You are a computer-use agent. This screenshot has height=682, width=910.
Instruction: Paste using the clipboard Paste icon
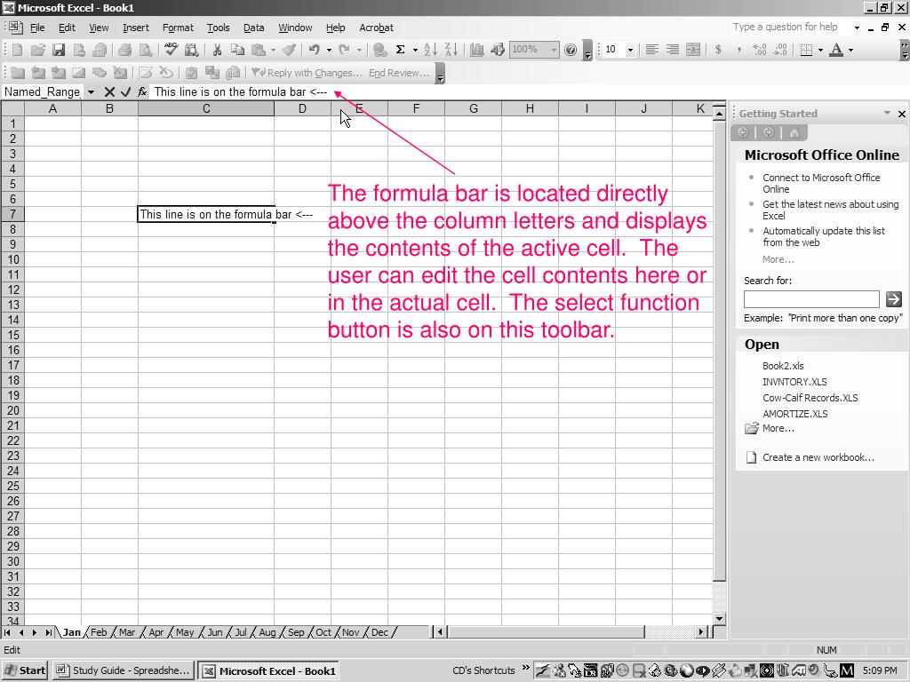pos(259,50)
